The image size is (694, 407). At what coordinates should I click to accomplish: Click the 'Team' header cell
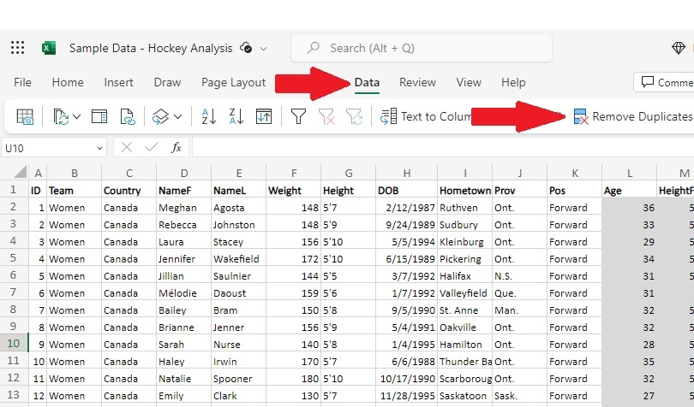click(x=75, y=191)
